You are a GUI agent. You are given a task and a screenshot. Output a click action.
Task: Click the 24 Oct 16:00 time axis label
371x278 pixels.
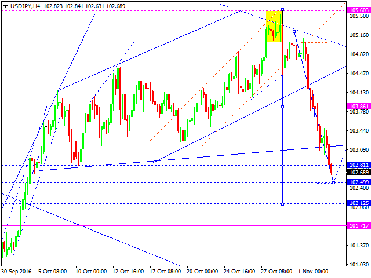[239, 272]
